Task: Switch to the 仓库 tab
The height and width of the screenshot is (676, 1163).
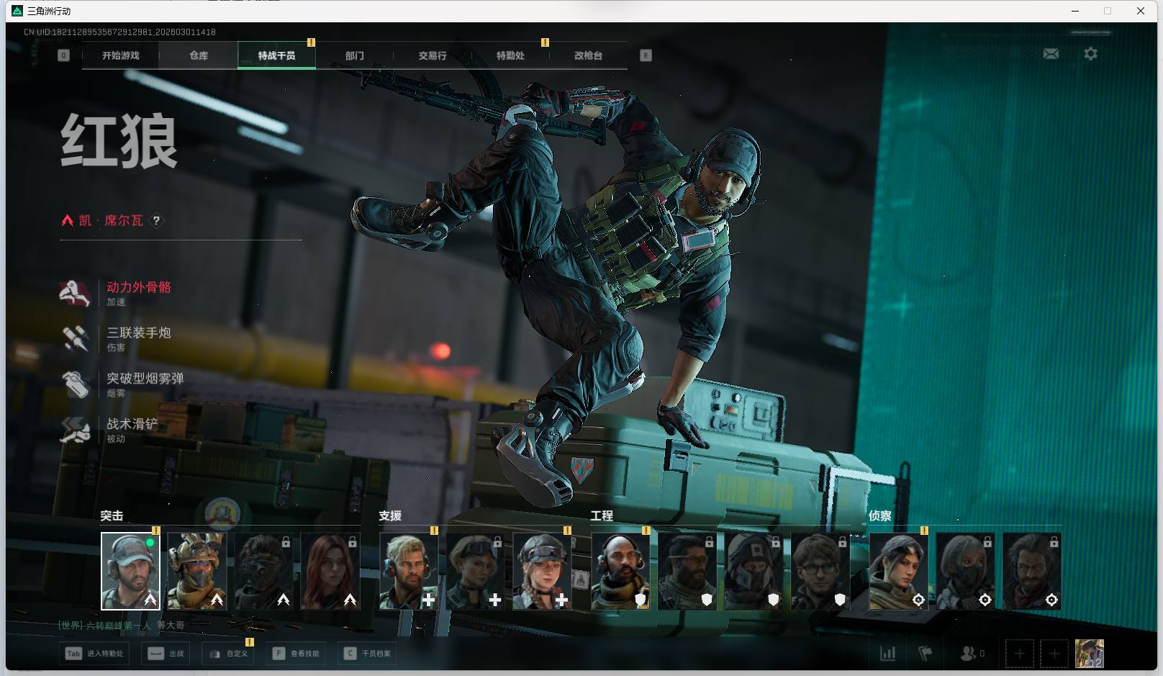Action: point(199,55)
